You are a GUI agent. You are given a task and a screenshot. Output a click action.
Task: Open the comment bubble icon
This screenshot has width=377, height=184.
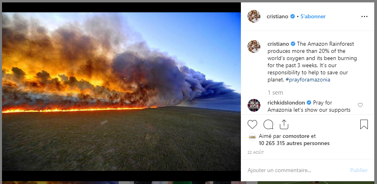268,124
